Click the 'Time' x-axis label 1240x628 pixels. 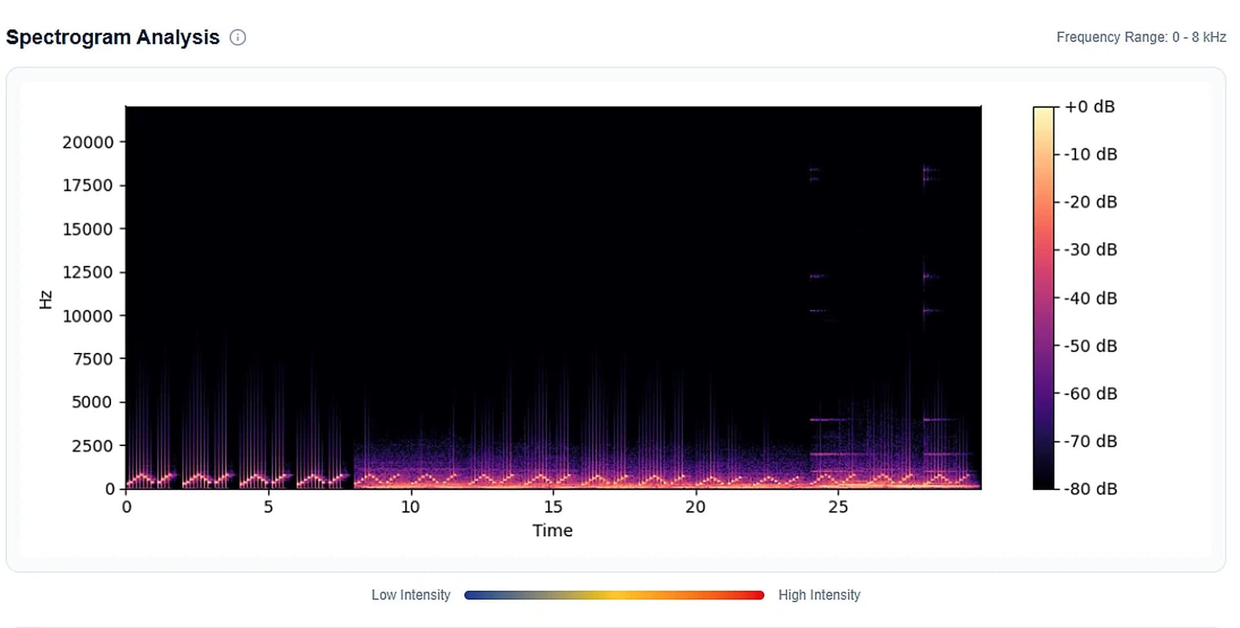pos(552,531)
